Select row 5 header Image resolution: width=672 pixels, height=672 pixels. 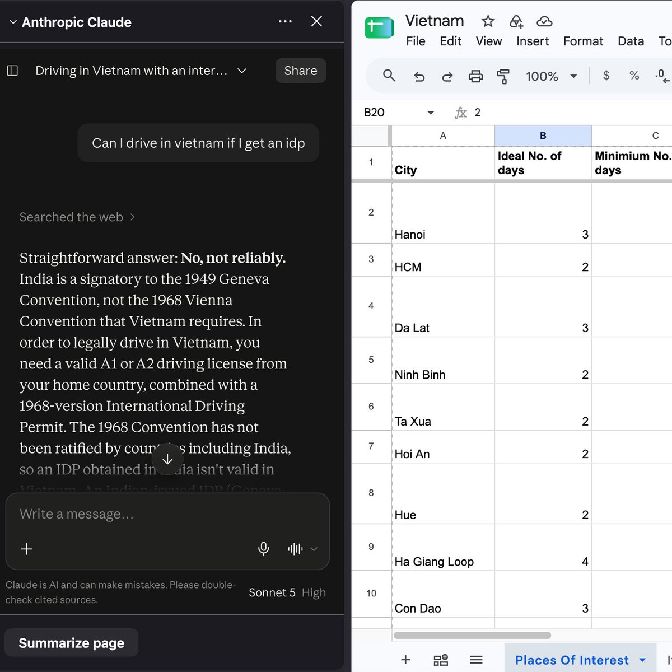click(x=371, y=360)
